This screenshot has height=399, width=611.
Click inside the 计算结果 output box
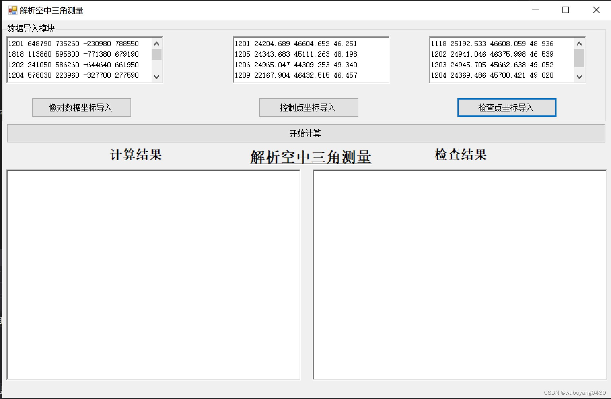[154, 275]
